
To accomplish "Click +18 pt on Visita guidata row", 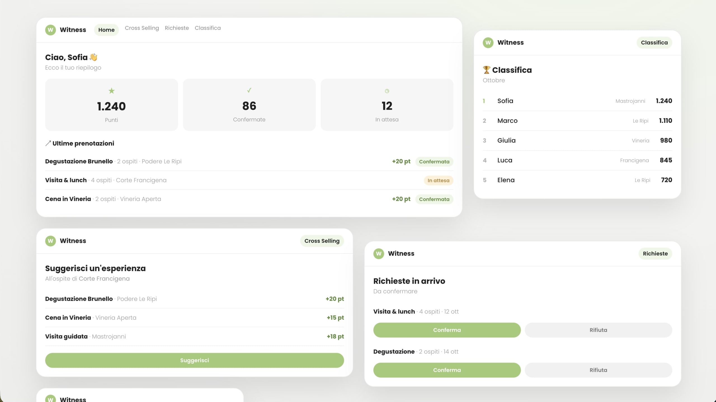I will (335, 337).
